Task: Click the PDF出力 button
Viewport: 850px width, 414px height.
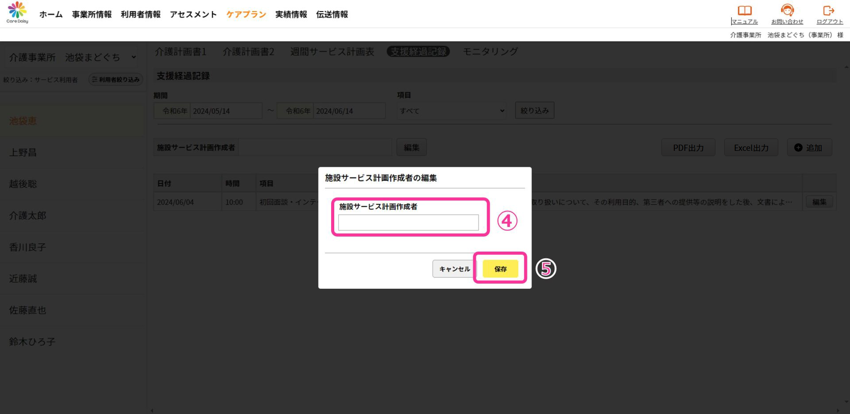Action: coord(688,148)
